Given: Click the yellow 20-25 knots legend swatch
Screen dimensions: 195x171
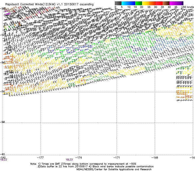Looking at the screenshot, I should click(145, 3).
